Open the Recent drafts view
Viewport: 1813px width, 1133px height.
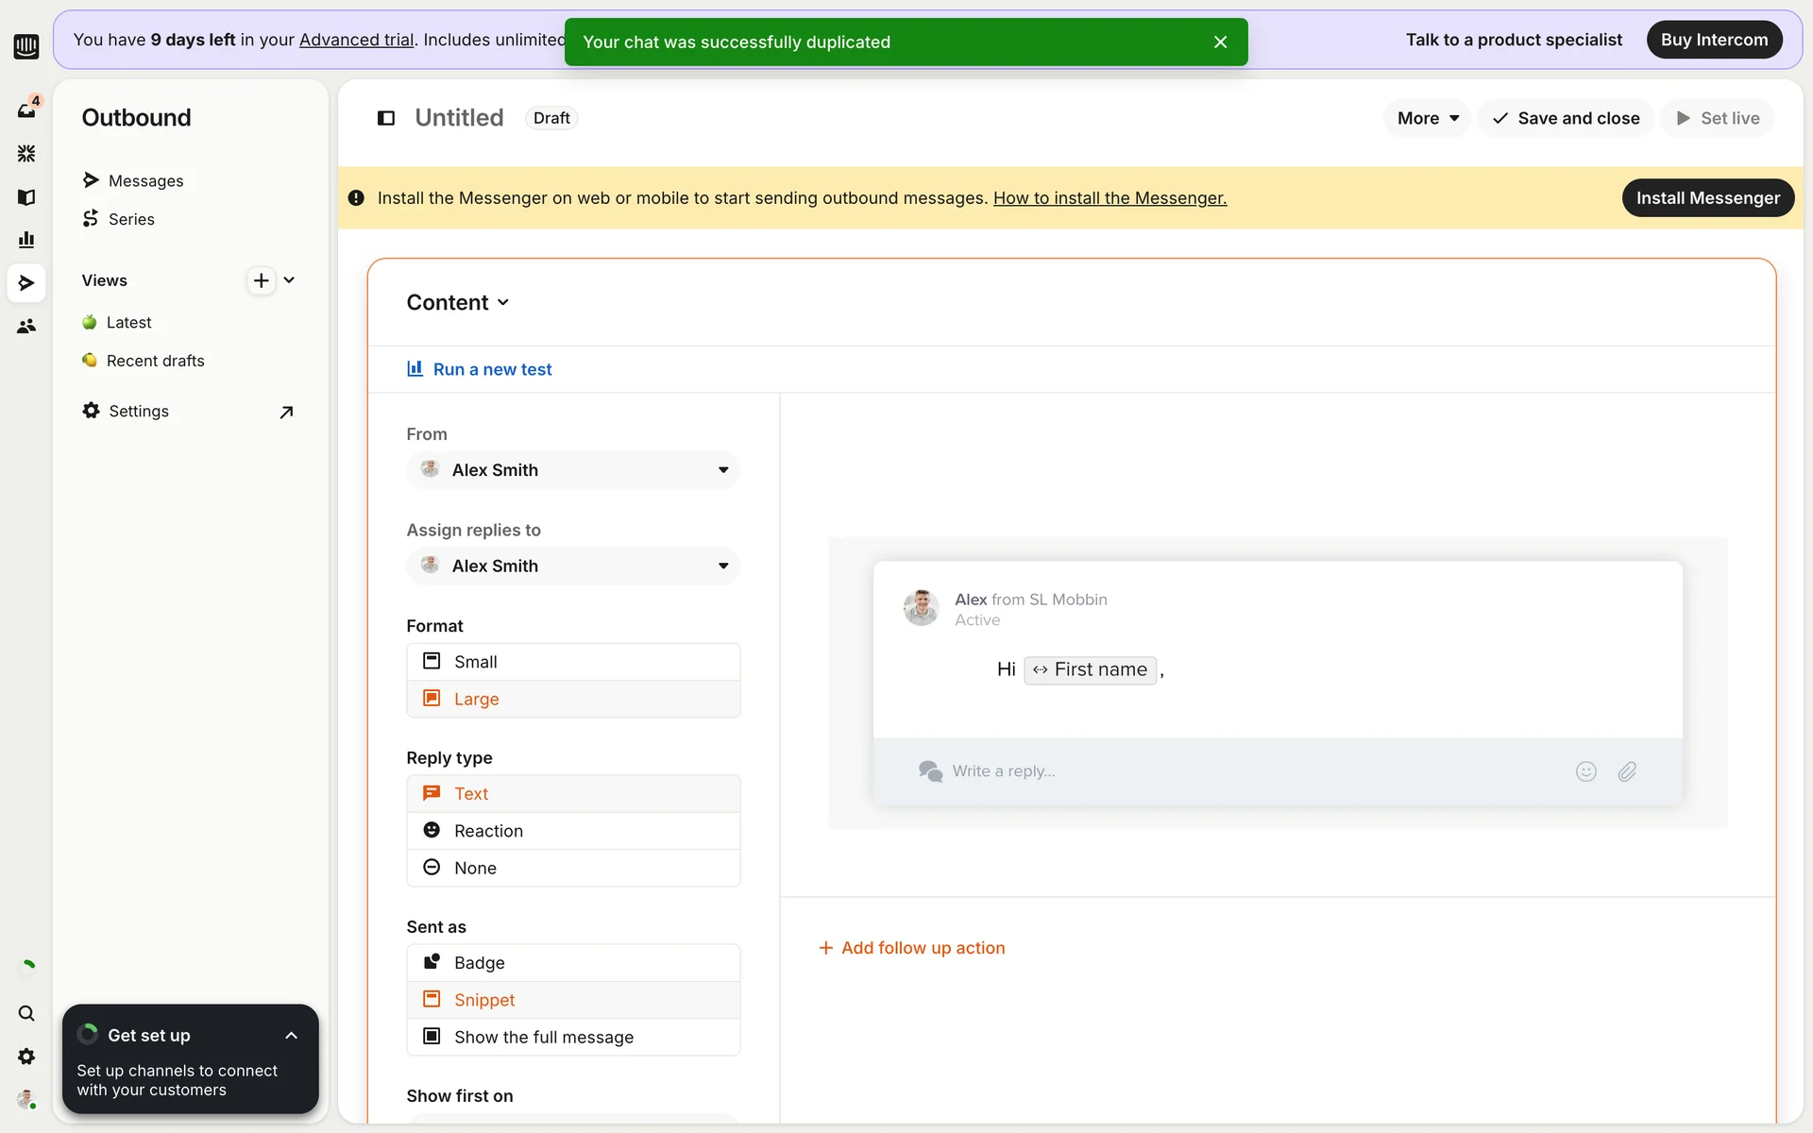pos(155,361)
